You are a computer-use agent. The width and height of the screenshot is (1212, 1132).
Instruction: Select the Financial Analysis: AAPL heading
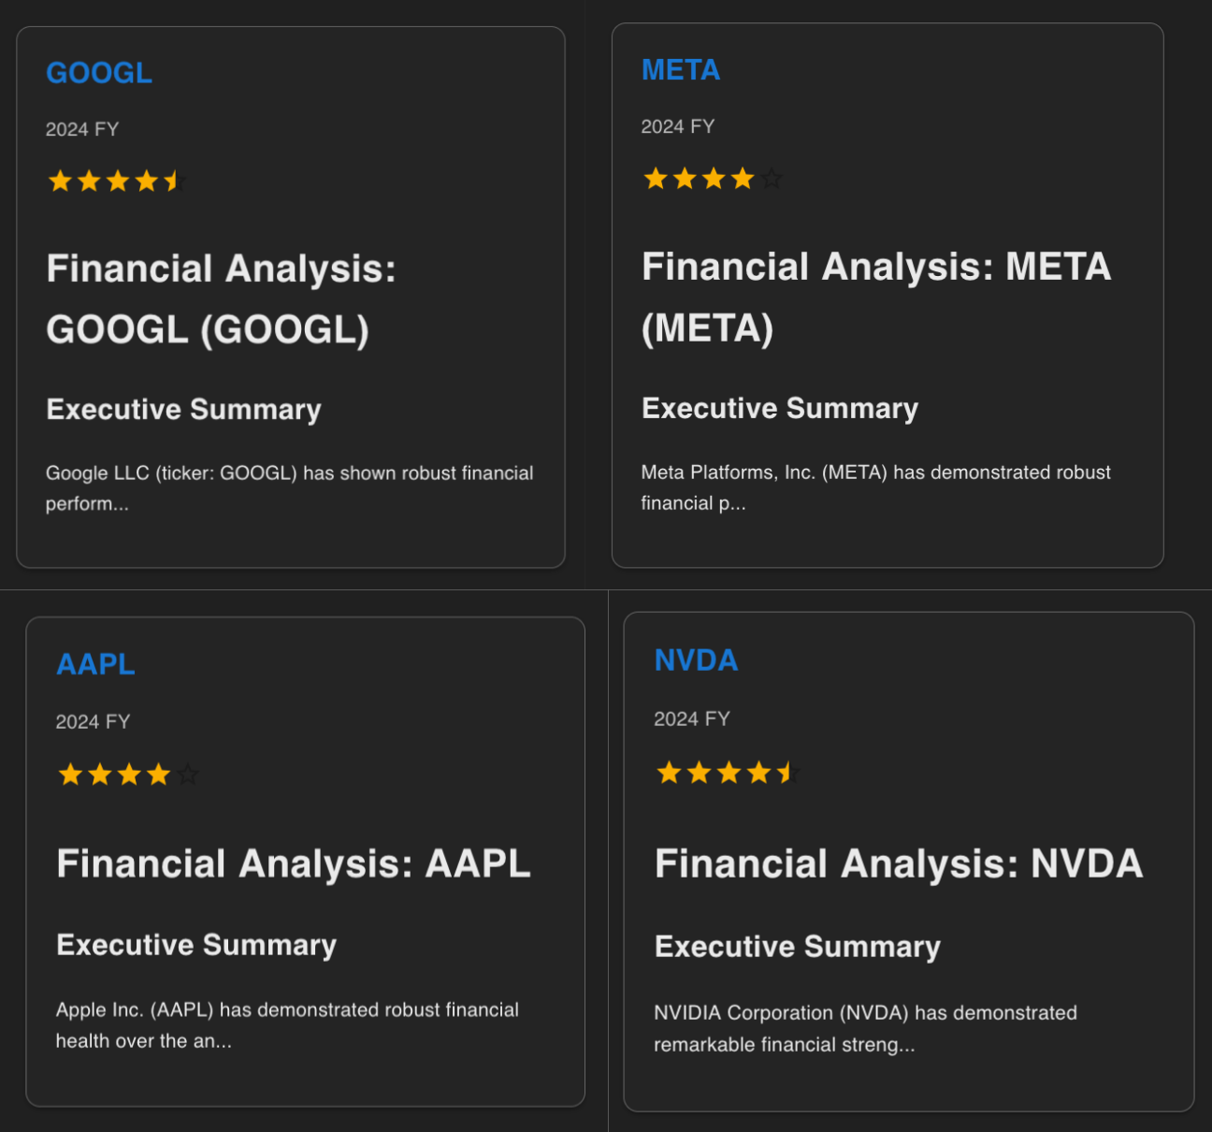(294, 864)
